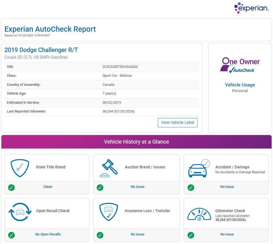The height and width of the screenshot is (244, 273).
Task: Click No Issue under Insurance Loss / Transfer
Action: click(137, 234)
